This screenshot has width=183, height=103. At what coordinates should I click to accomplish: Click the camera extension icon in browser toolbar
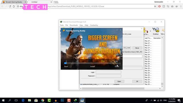click(x=172, y=6)
